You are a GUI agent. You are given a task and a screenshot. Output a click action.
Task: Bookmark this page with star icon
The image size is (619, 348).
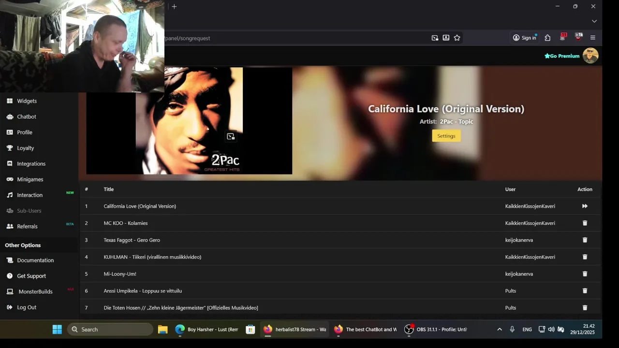pos(457,38)
